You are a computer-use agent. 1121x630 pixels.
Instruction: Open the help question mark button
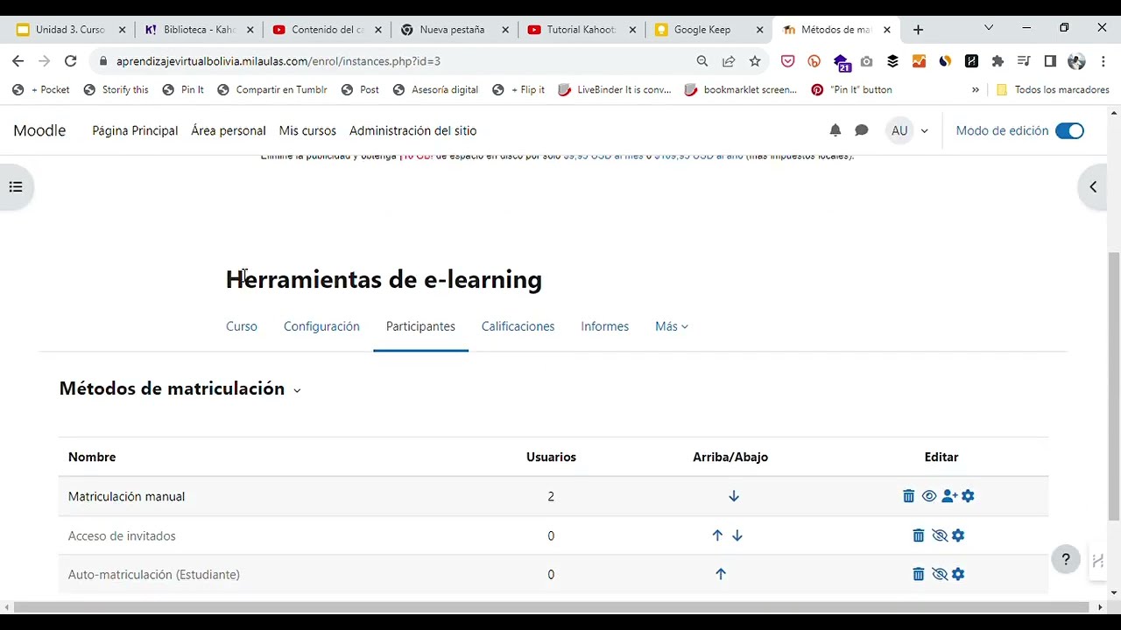coord(1066,560)
